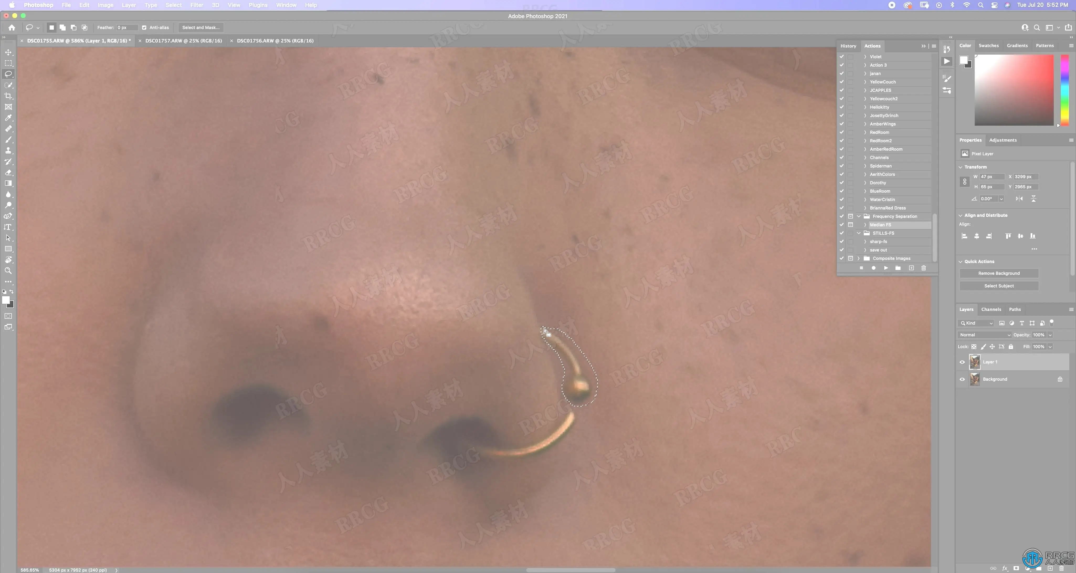Open the blend mode Normal dropdown
Image resolution: width=1076 pixels, height=573 pixels.
point(984,335)
